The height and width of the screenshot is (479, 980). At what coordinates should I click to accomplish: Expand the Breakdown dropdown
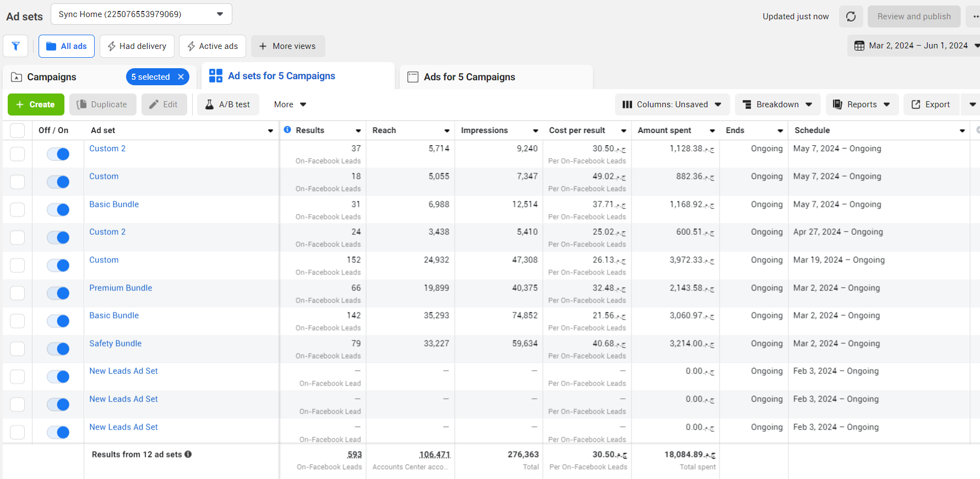click(777, 104)
